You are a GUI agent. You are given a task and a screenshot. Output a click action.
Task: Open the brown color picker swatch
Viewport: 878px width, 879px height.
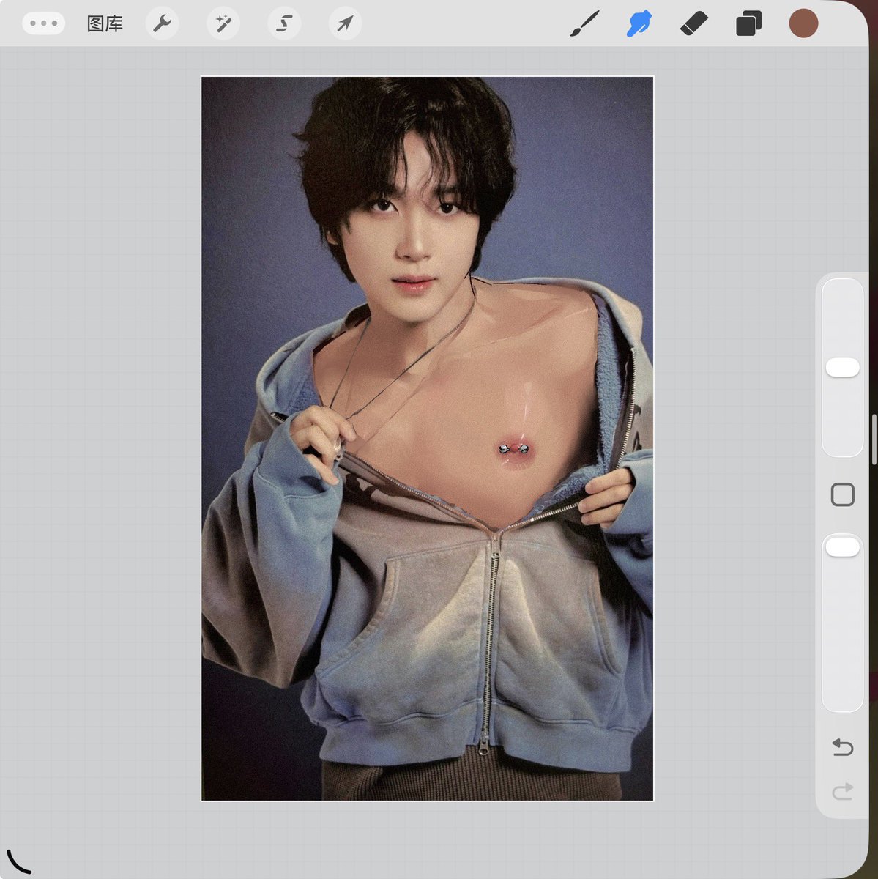(803, 23)
